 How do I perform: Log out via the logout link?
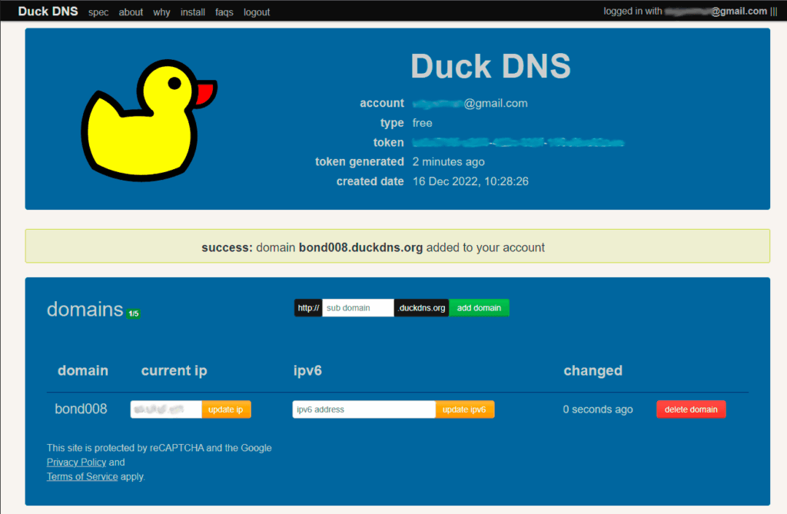tap(257, 12)
